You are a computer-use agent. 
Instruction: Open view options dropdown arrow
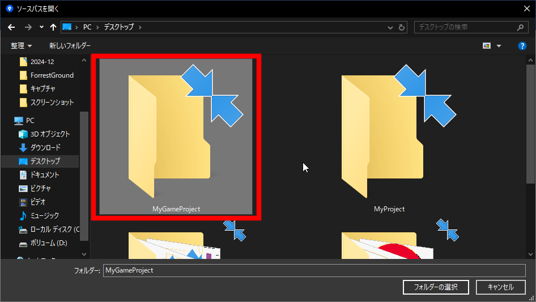pyautogui.click(x=499, y=46)
